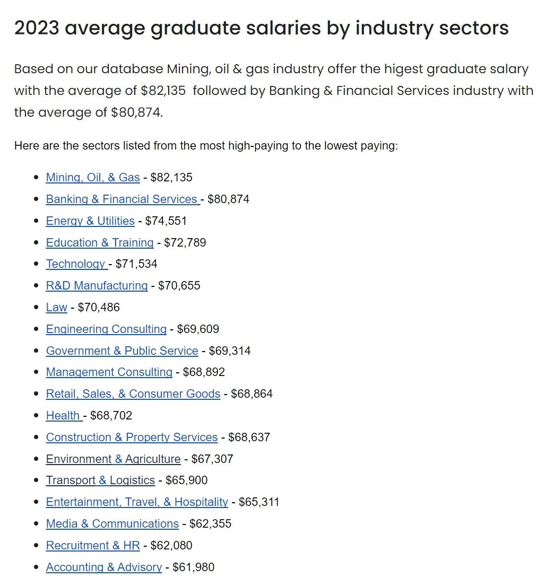Visit the Accounting & Advisory link
554x586 pixels.
point(104,566)
